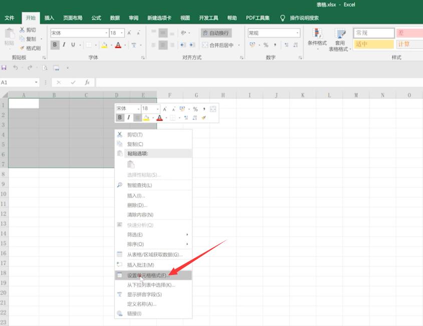423x326 pixels.
Task: Select the 适中 cell style
Action: pyautogui.click(x=373, y=44)
